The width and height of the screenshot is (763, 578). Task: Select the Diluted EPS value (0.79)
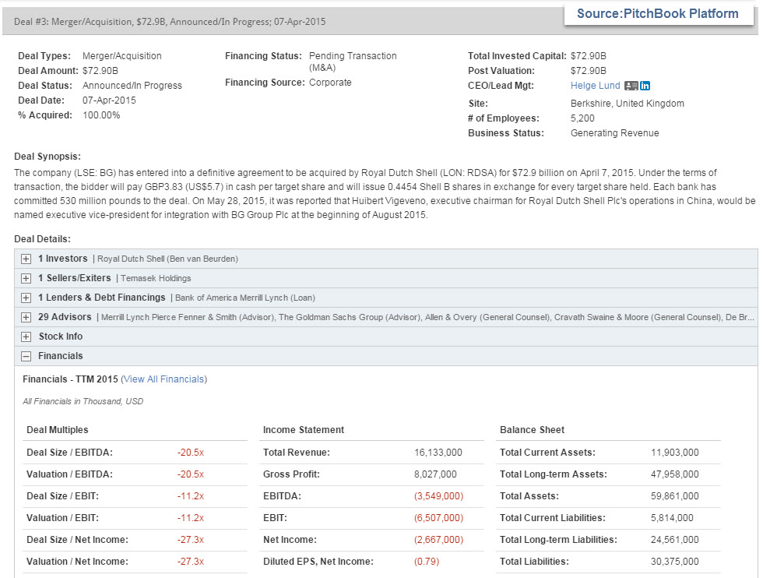tap(427, 562)
